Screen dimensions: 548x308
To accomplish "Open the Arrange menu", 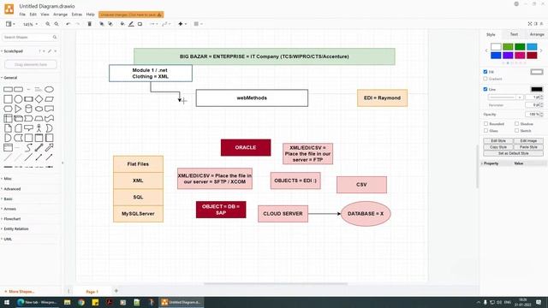I will 60,15.
